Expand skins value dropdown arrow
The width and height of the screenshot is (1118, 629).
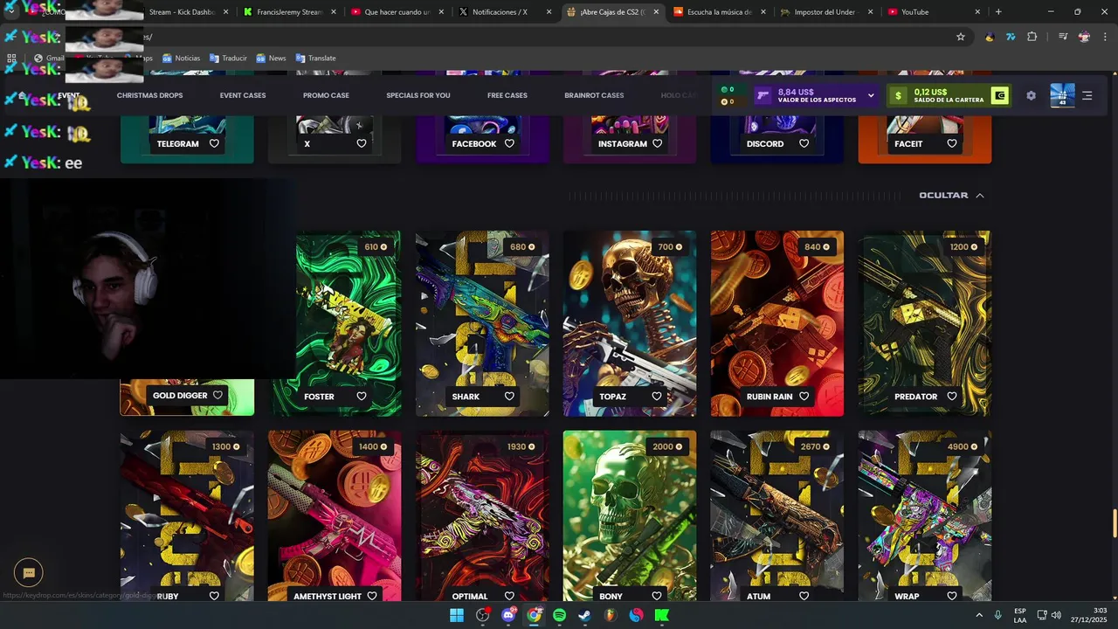click(x=871, y=95)
